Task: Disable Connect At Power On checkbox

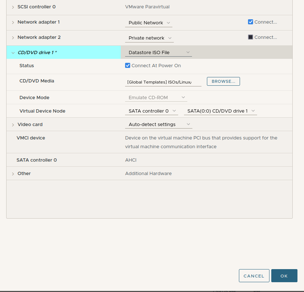Action: click(128, 66)
